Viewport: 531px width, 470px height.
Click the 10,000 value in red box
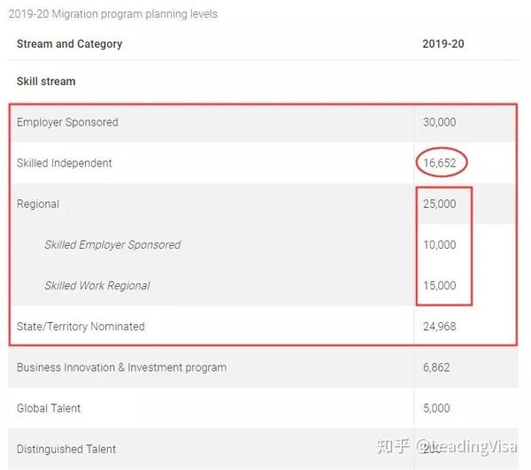(x=439, y=245)
